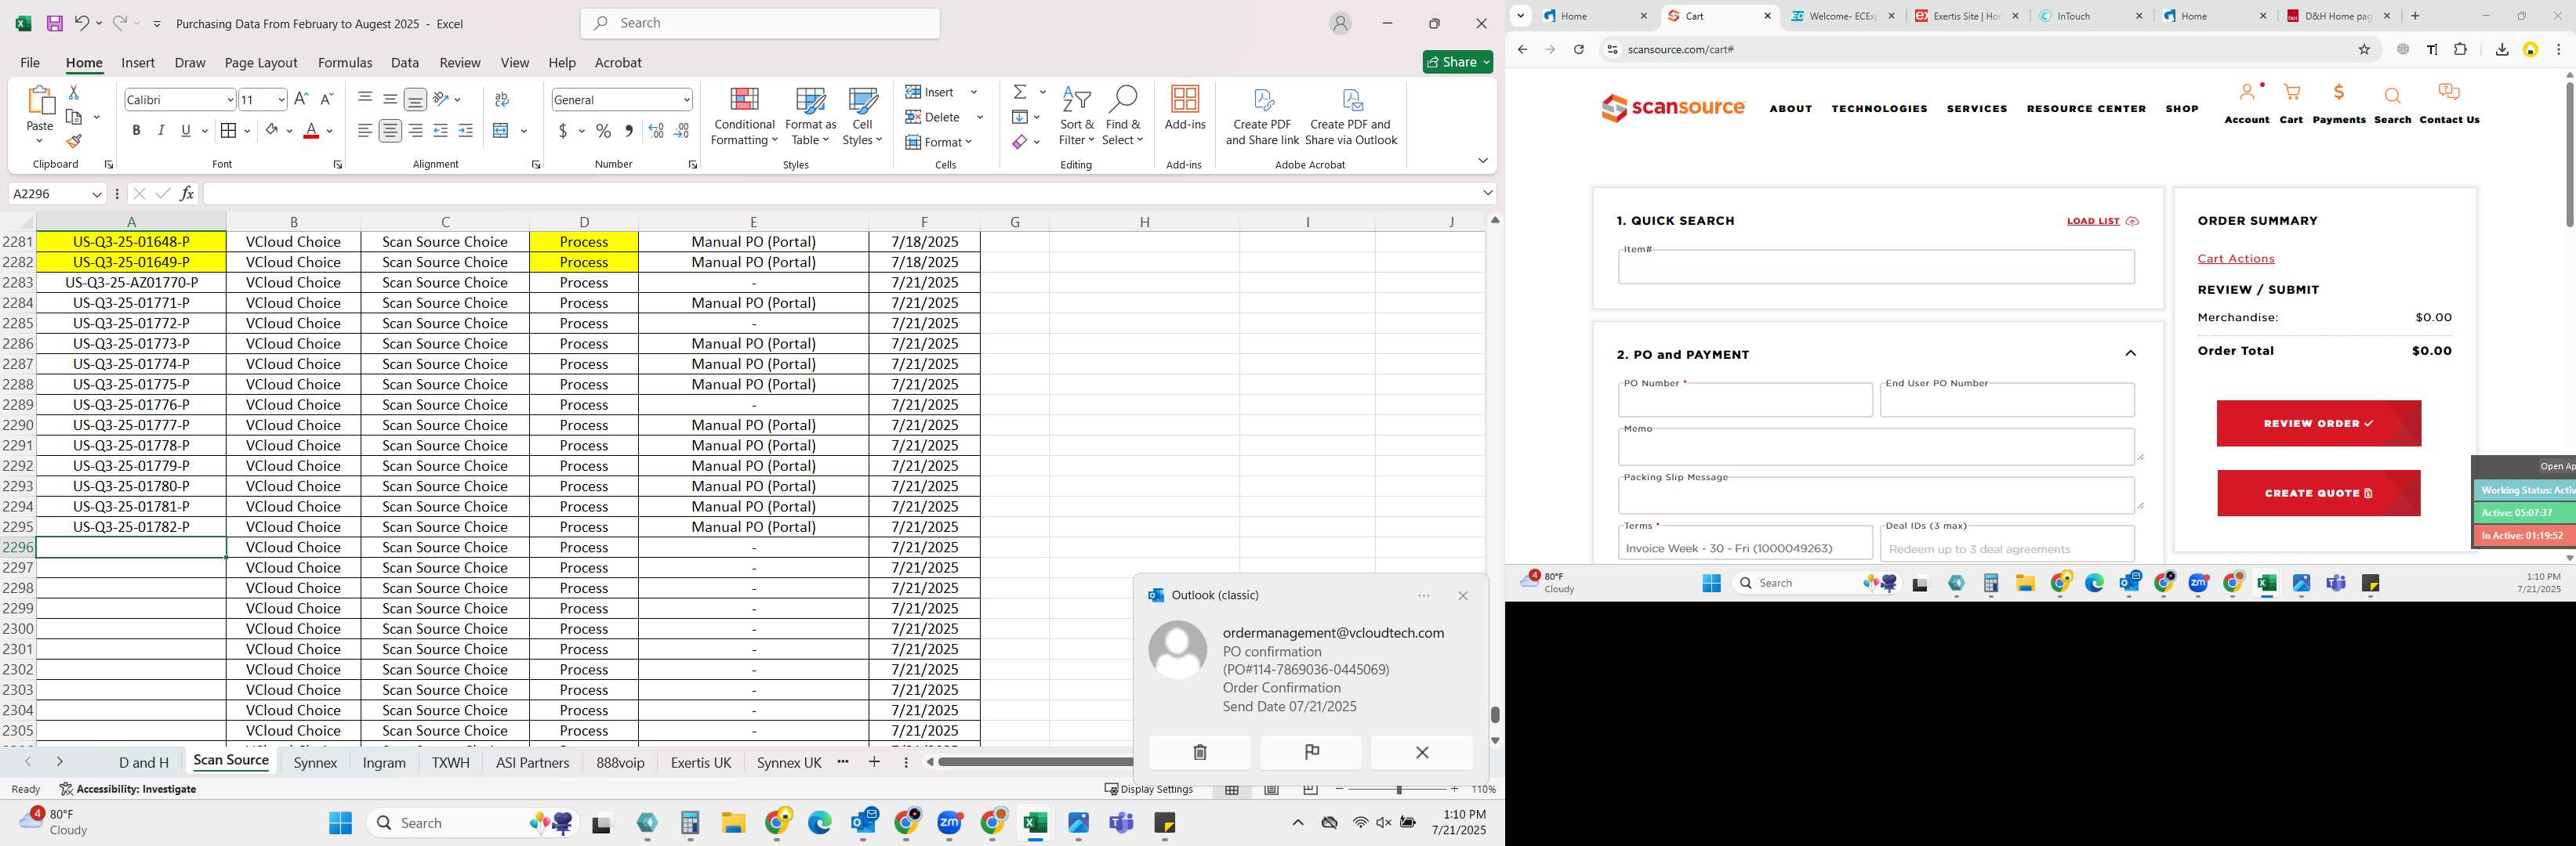Open Windows Start menu on taskbar
Screen dimensions: 2576x846
click(x=340, y=823)
